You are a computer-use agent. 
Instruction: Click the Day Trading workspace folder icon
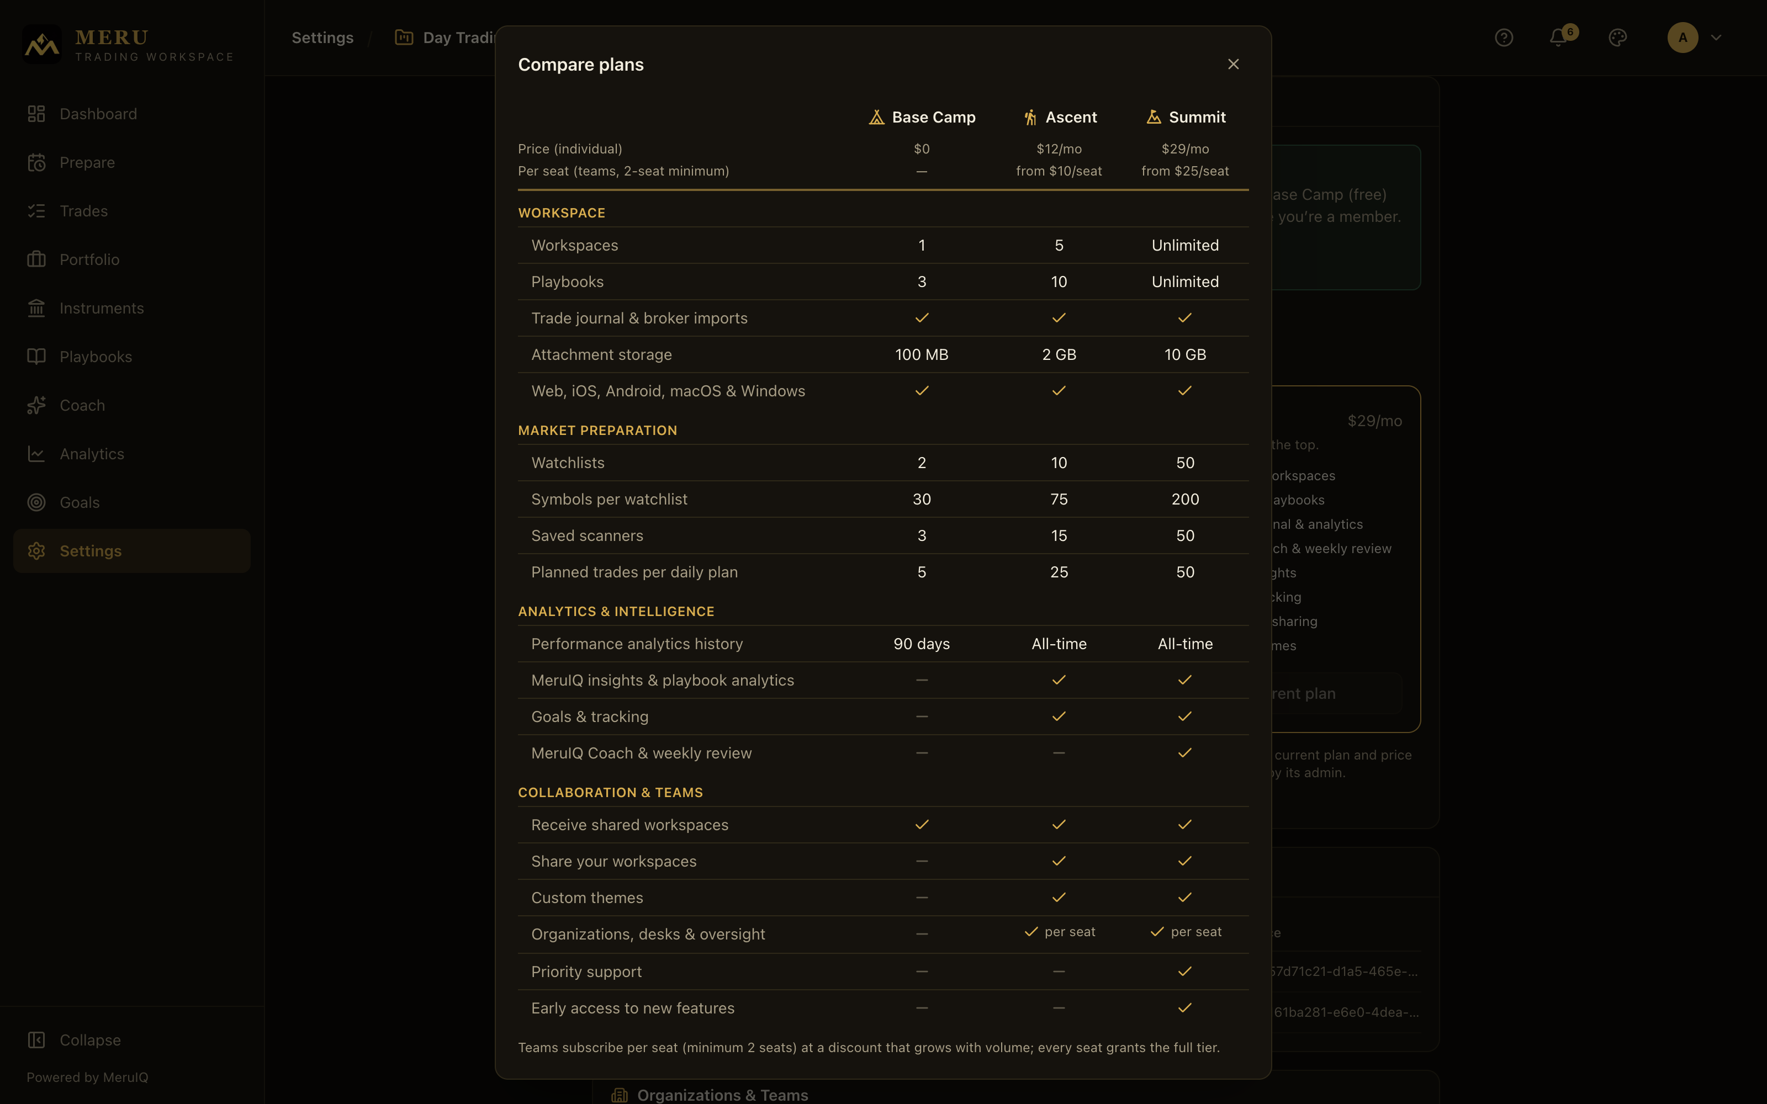404,37
